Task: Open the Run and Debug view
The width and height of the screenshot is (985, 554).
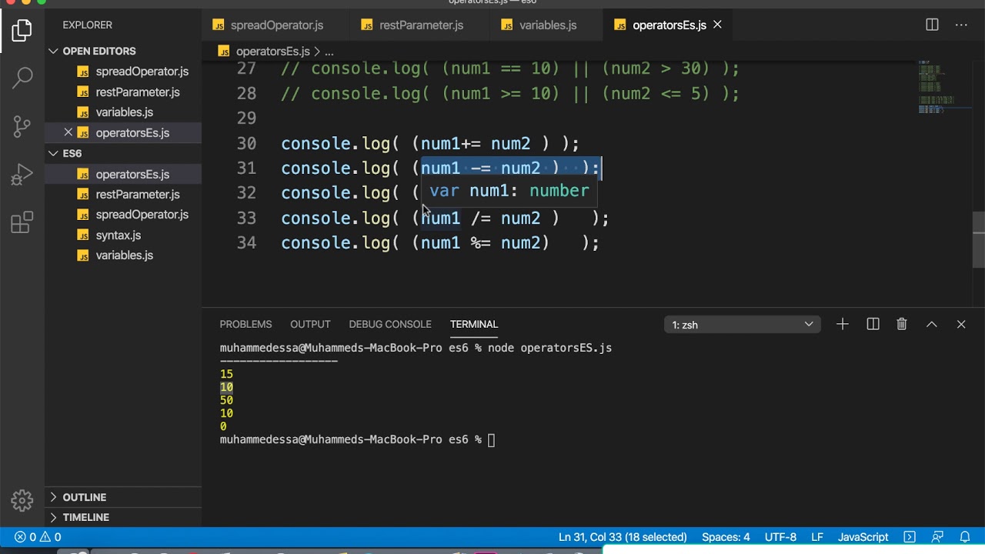Action: [22, 175]
